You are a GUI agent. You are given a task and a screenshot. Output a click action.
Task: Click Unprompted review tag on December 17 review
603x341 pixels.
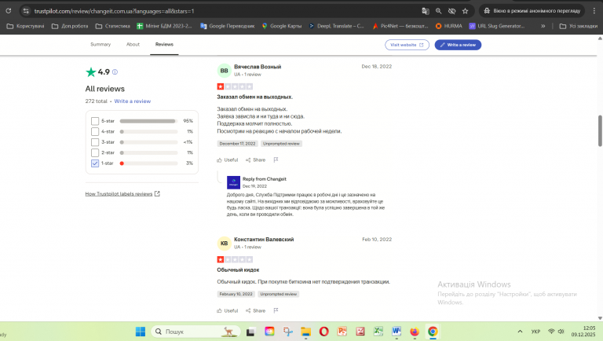point(281,144)
